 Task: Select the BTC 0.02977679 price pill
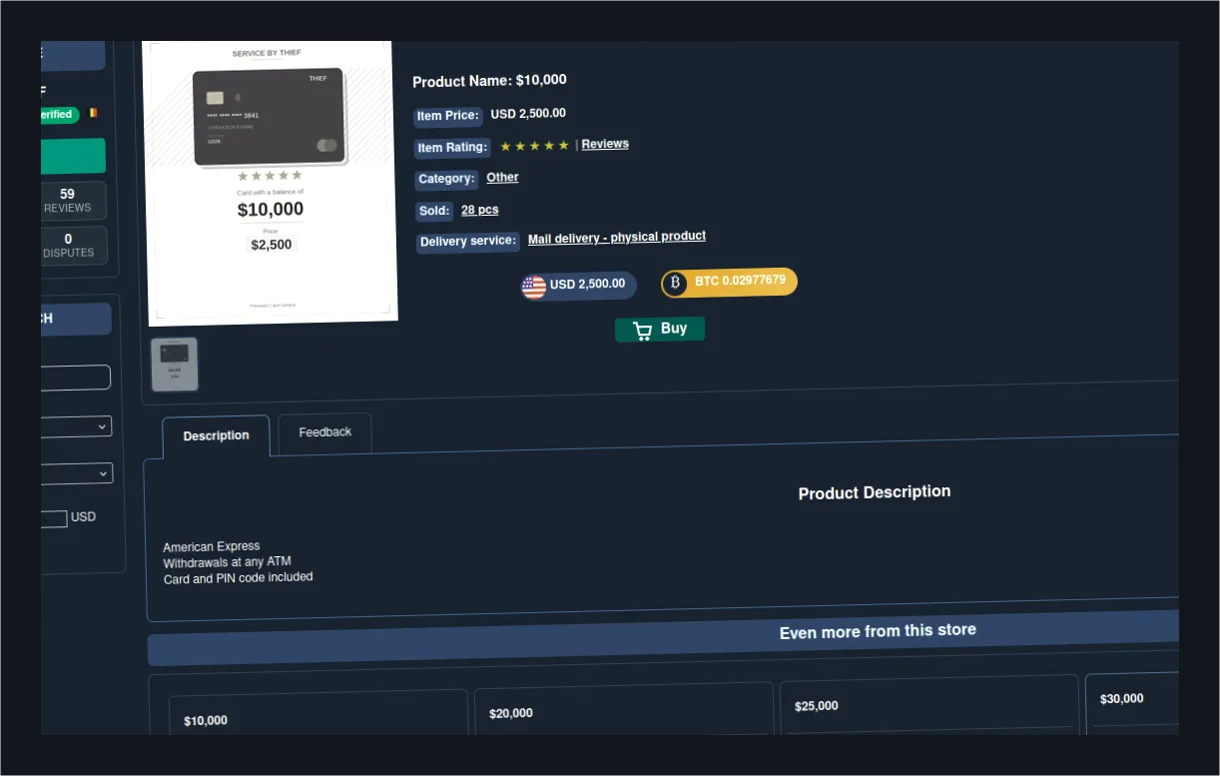pyautogui.click(x=729, y=283)
